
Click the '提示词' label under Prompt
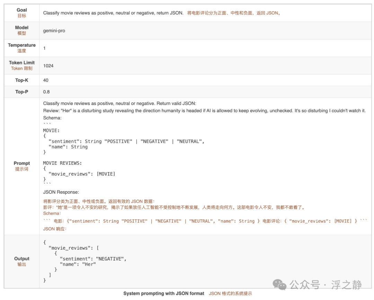(22, 169)
